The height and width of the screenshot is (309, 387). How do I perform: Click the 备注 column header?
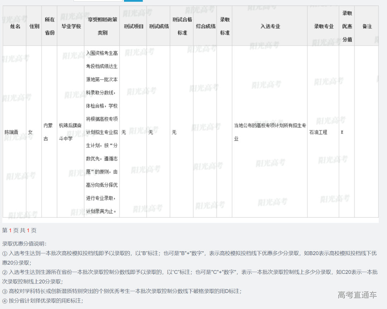367,26
